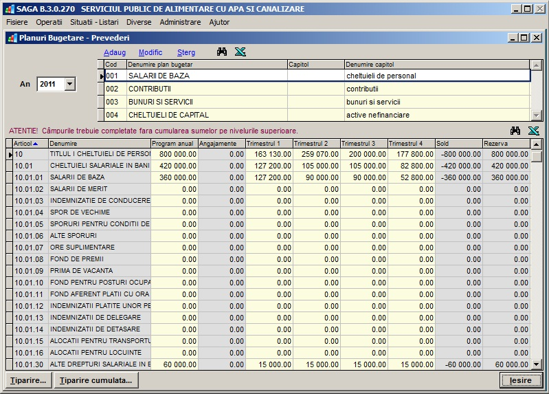This screenshot has height=394, width=549.
Task: Click the Sterg link
Action: click(x=186, y=52)
